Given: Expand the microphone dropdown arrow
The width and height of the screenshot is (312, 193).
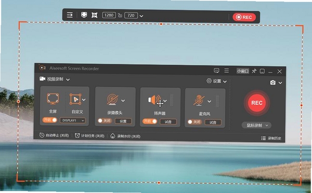Looking at the screenshot, I should pyautogui.click(x=210, y=102).
